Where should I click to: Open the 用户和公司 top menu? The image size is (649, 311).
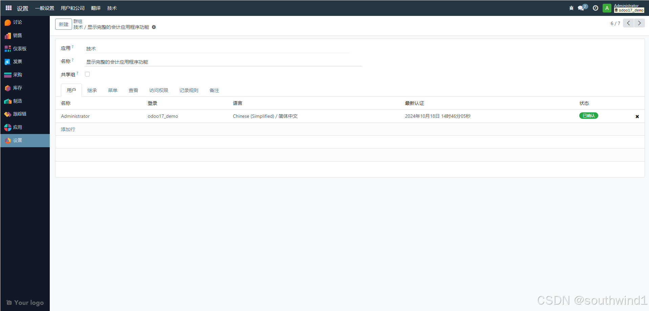[73, 8]
